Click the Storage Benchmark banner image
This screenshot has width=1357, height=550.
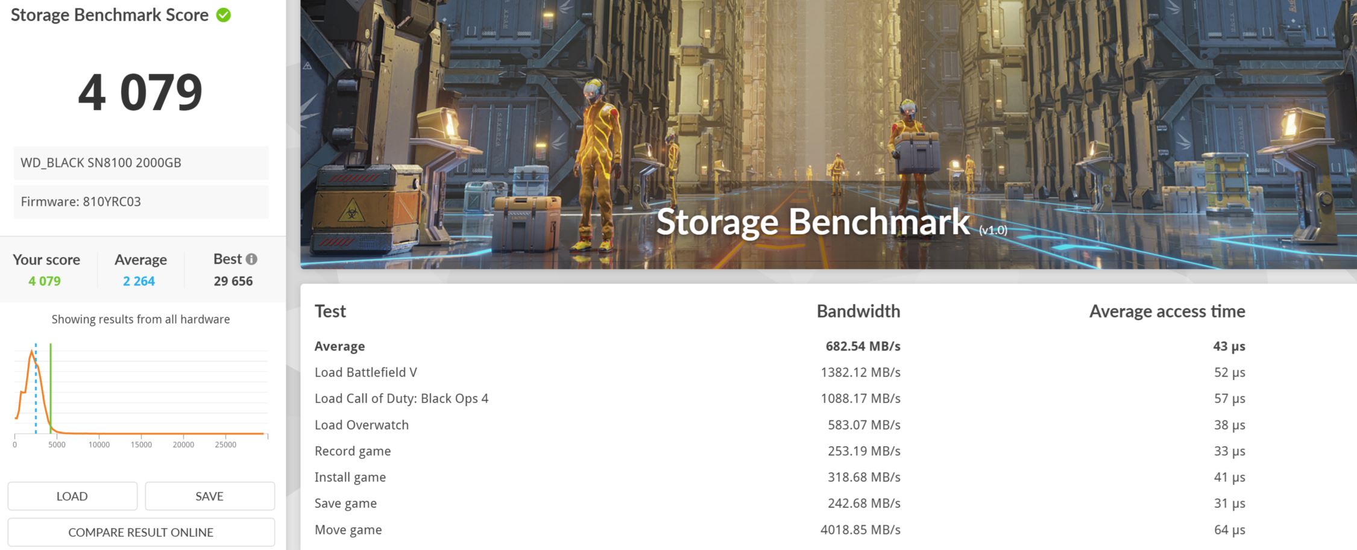828,134
